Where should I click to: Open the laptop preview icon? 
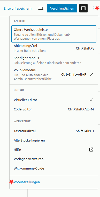(x=41, y=8)
